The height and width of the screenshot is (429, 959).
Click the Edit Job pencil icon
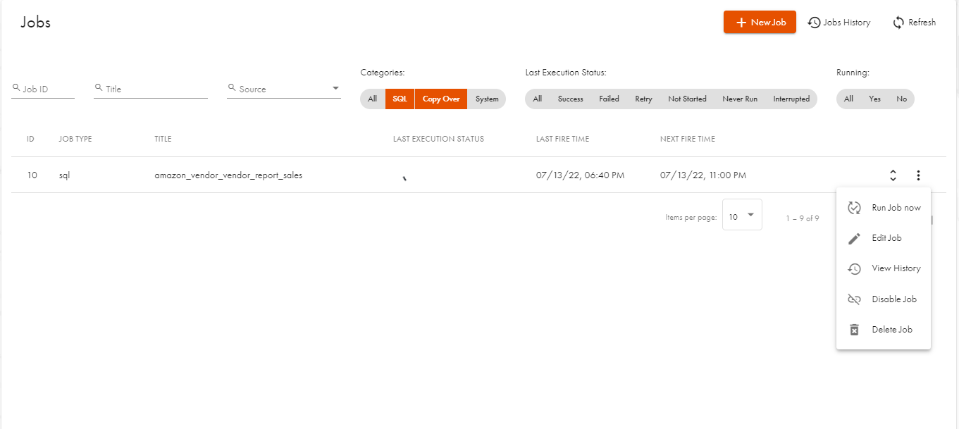pos(854,238)
